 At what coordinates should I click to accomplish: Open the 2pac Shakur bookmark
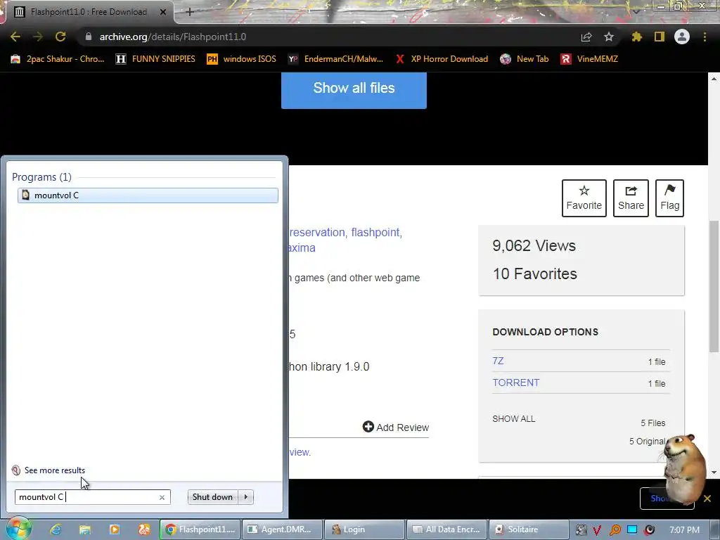pyautogui.click(x=58, y=59)
